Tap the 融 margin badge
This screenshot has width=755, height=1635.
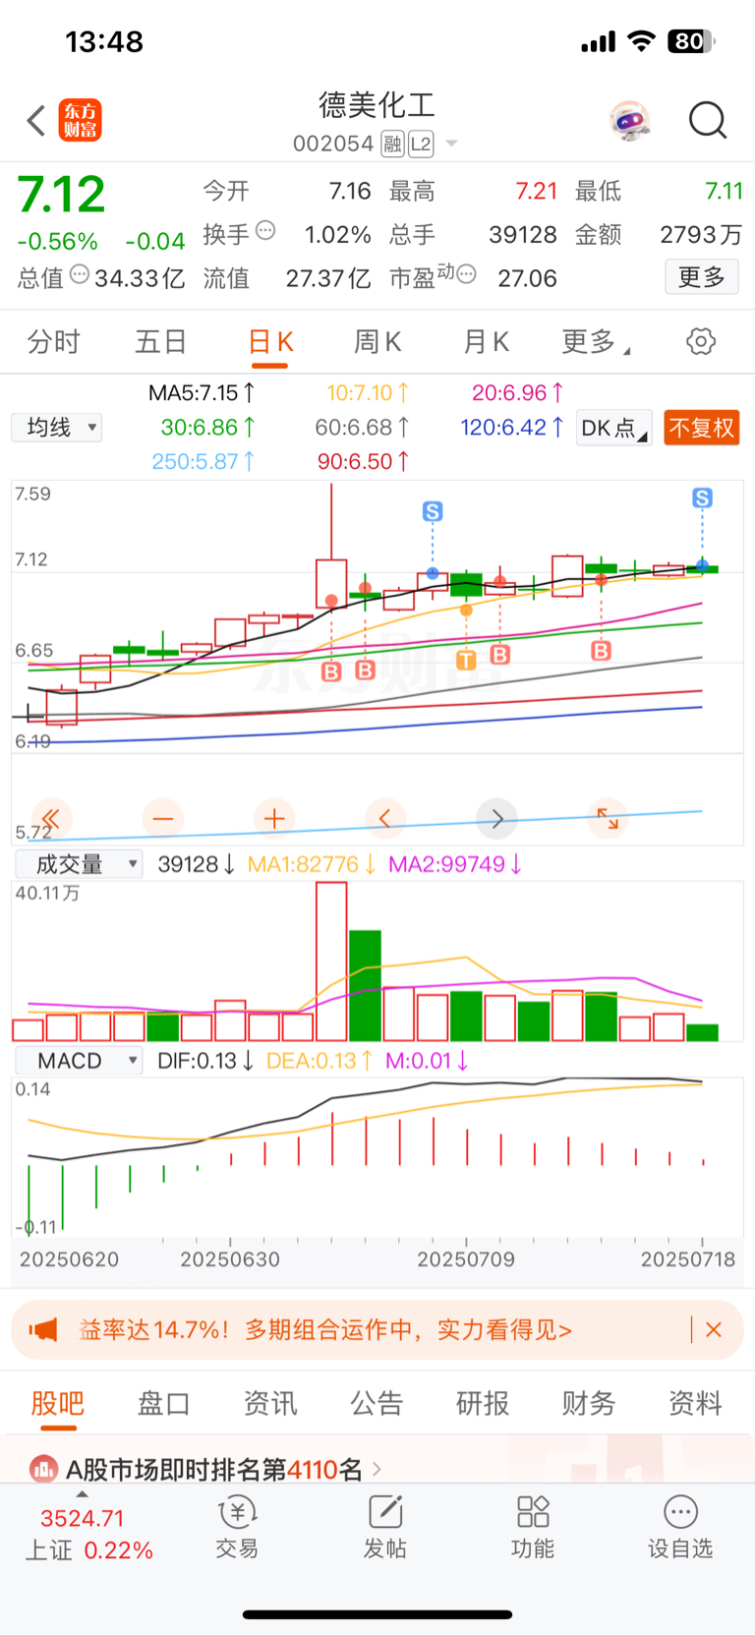tap(392, 145)
